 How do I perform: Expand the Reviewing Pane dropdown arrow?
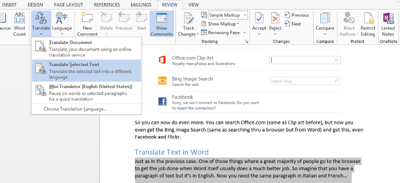point(244,32)
